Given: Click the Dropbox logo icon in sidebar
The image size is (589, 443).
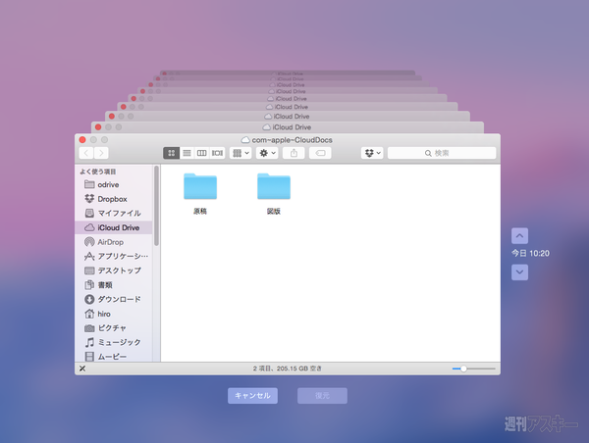Looking at the screenshot, I should 89,198.
